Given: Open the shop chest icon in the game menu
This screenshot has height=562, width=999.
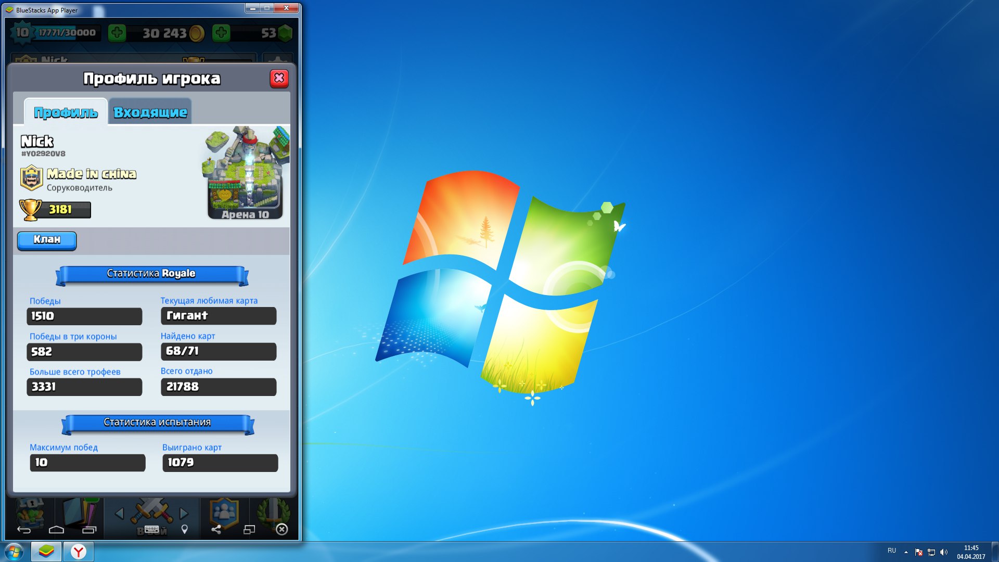Looking at the screenshot, I should 30,512.
